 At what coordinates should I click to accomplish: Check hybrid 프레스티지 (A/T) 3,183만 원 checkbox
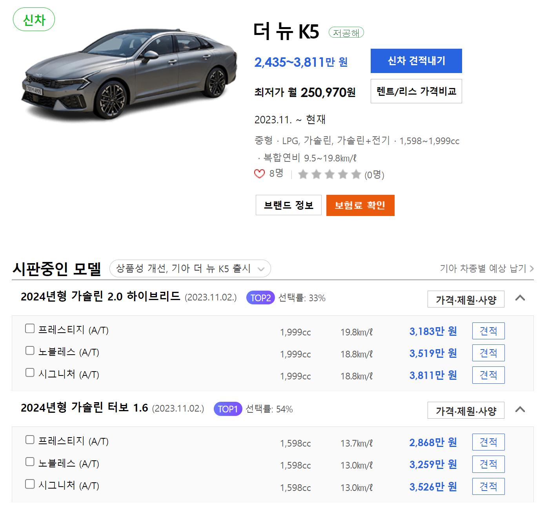(30, 328)
